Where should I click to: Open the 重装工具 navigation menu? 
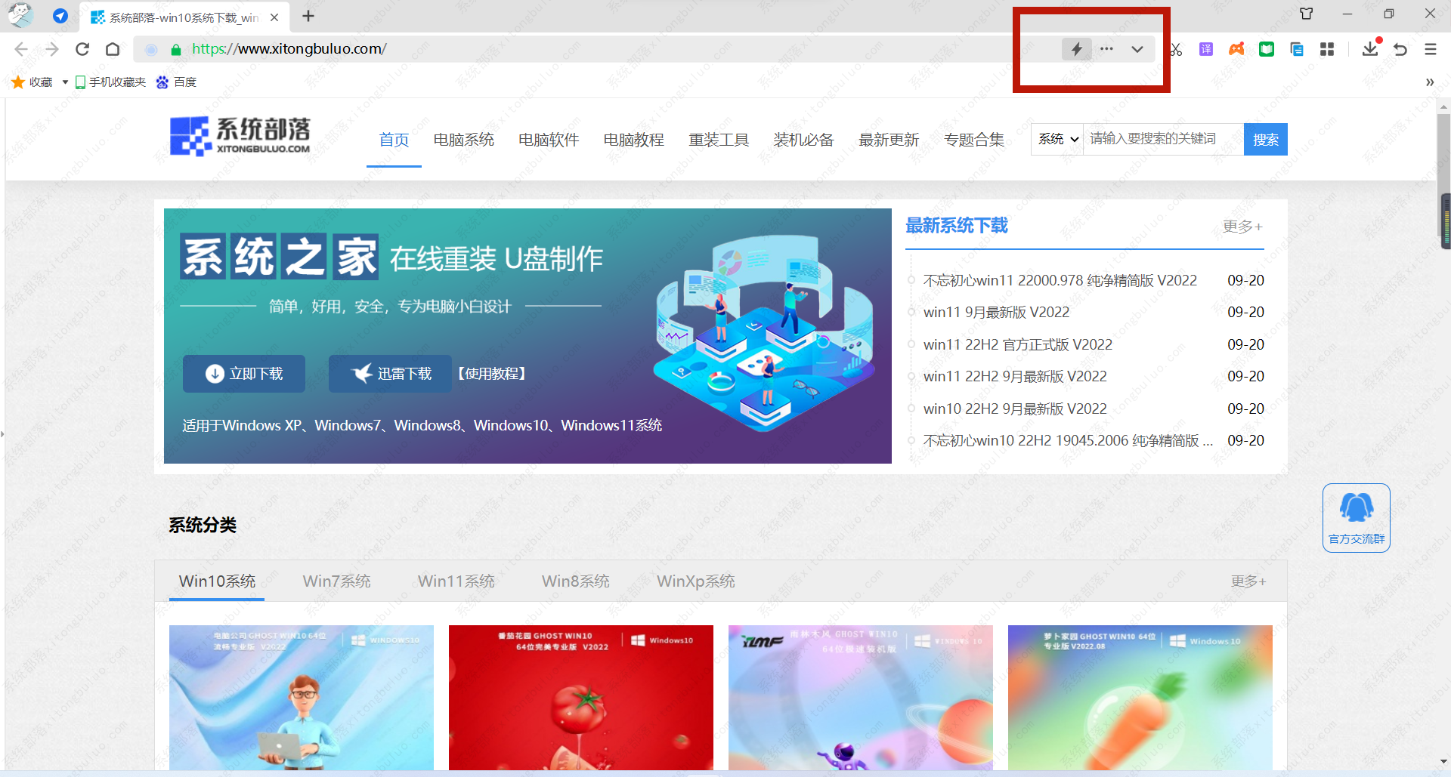719,140
